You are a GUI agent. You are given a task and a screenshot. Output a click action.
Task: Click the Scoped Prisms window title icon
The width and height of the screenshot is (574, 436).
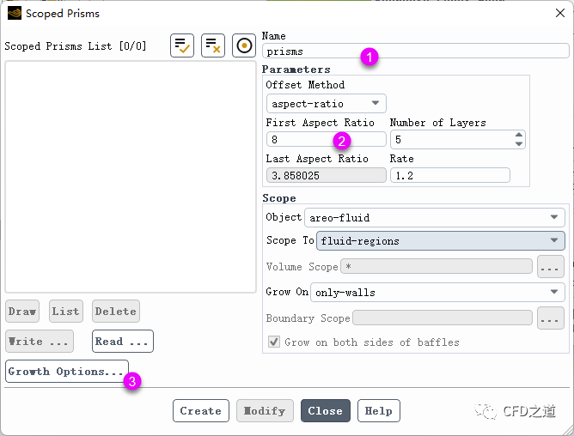15,14
